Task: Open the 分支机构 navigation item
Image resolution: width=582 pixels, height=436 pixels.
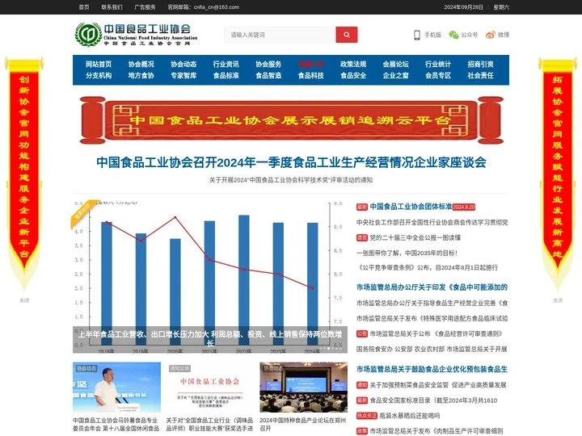Action: [99, 76]
